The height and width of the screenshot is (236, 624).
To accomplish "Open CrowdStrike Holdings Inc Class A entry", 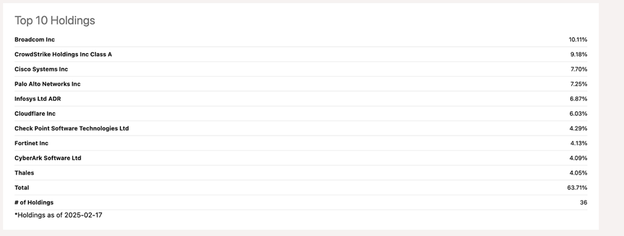I will coord(63,54).
